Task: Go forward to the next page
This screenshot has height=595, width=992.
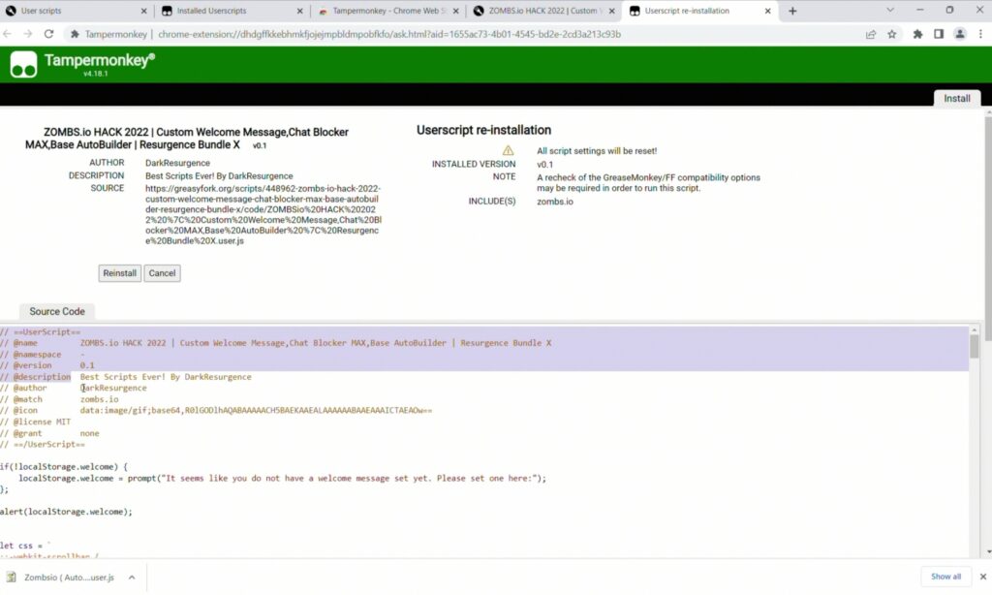Action: (28, 34)
